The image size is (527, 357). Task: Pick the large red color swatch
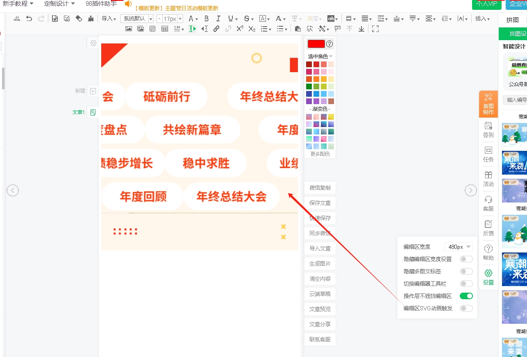[316, 44]
